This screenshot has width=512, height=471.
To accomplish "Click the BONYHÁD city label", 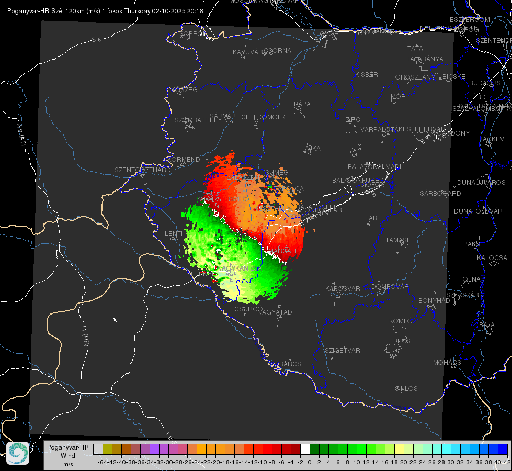I will [434, 301].
